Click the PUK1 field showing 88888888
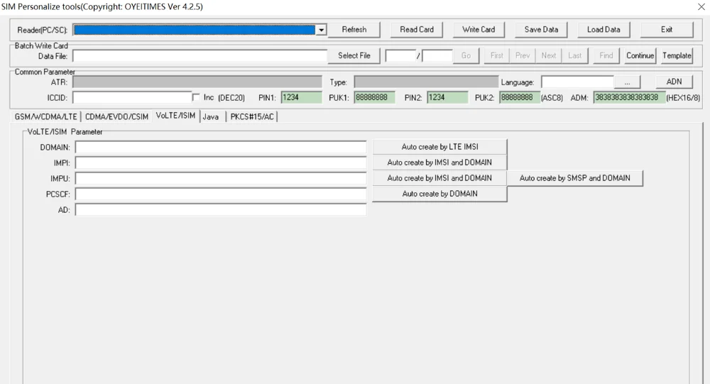Image resolution: width=710 pixels, height=384 pixels. (x=374, y=97)
